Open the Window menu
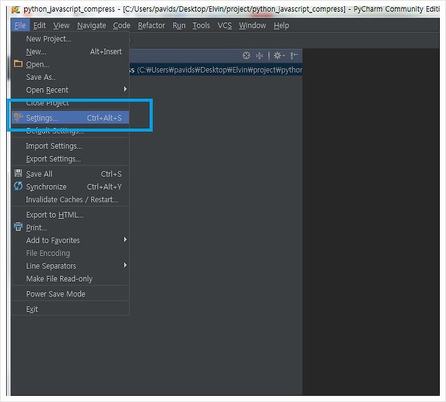 coord(253,25)
